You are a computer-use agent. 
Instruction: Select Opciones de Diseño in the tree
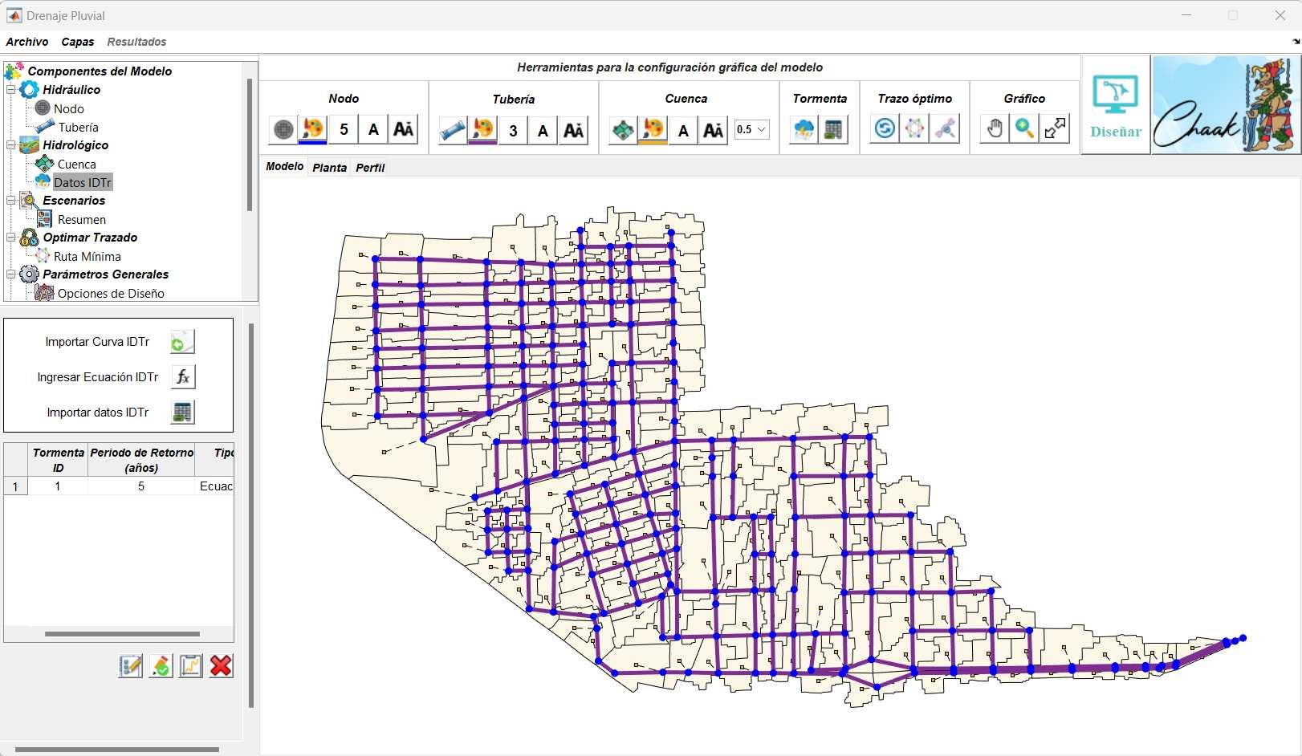point(111,293)
